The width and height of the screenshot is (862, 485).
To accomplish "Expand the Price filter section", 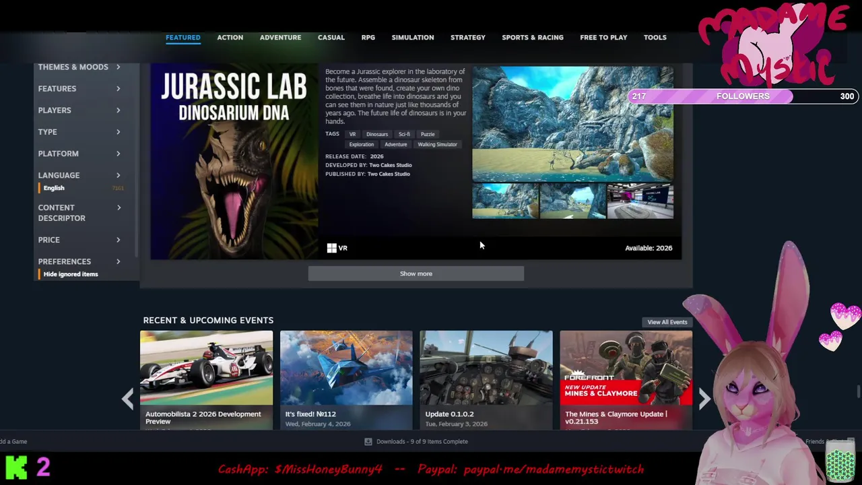I will click(x=79, y=239).
